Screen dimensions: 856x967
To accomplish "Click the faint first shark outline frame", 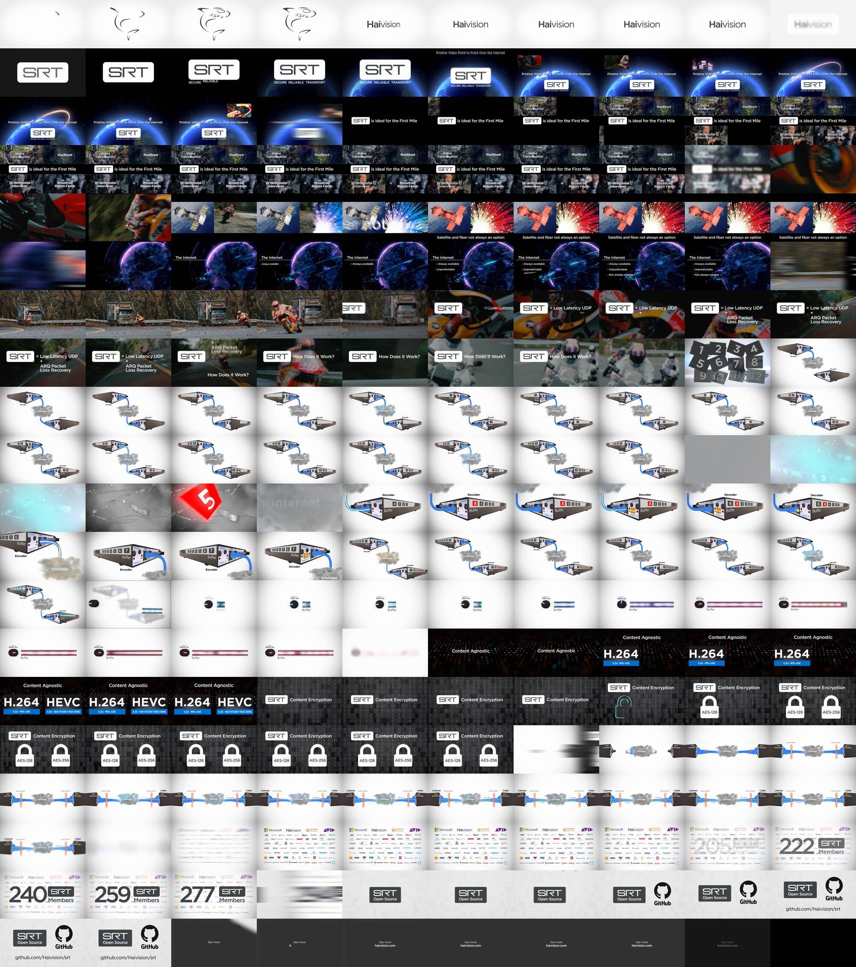I will [43, 24].
